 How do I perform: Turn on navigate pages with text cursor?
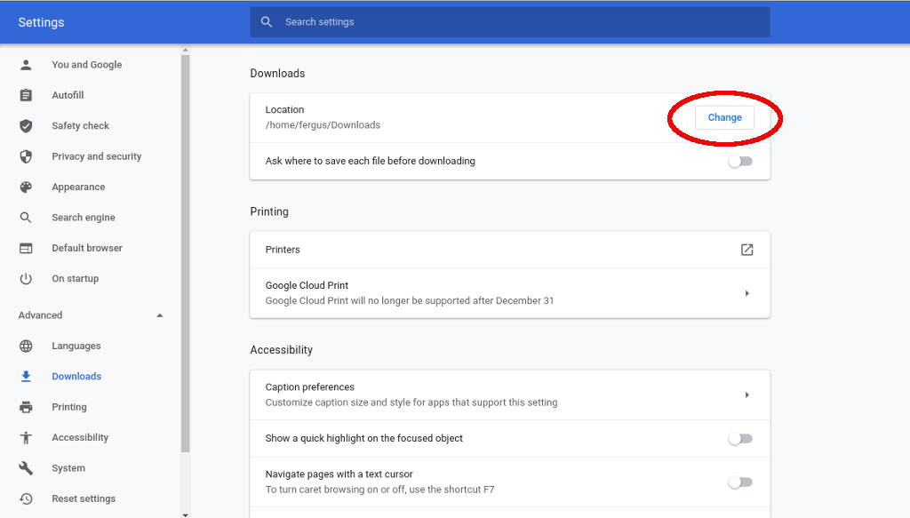(739, 482)
